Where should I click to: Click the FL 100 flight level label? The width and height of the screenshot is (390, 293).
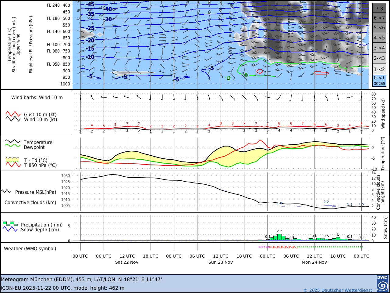53,45
